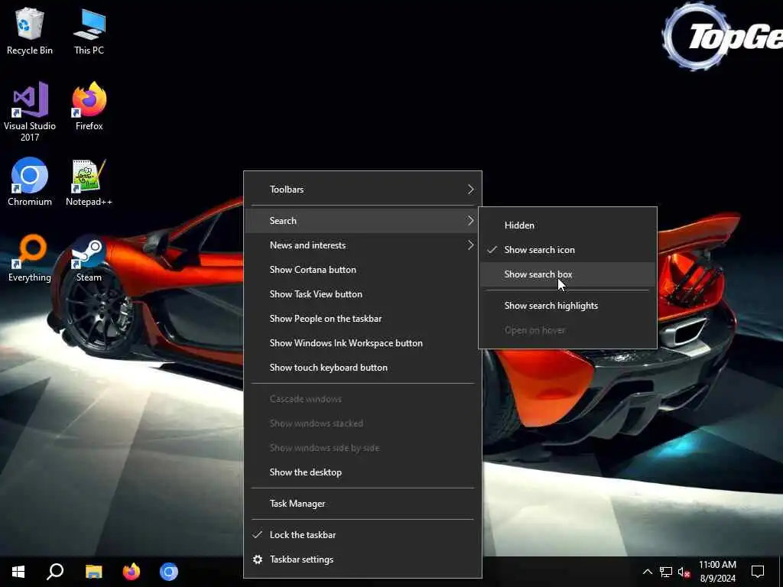Viewport: 783px width, 587px height.
Task: Select the Steam desktop shortcut
Action: point(89,258)
